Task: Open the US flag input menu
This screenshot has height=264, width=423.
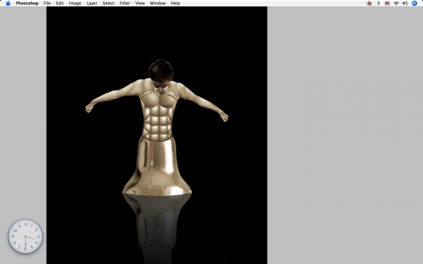Action: click(x=387, y=4)
